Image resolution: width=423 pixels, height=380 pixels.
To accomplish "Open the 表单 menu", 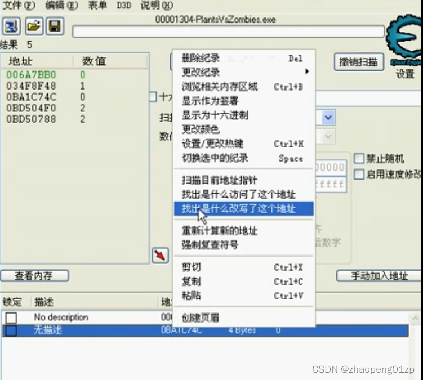I will pyautogui.click(x=97, y=5).
